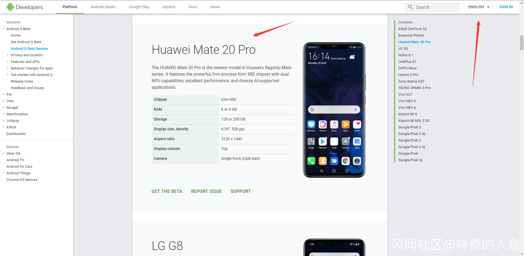Click SIGN IN in the header
Screen dimensions: 524x256
506,7
